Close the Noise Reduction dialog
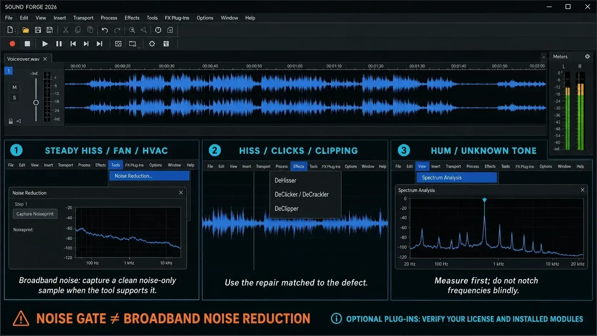This screenshot has height=336, width=597. click(181, 192)
